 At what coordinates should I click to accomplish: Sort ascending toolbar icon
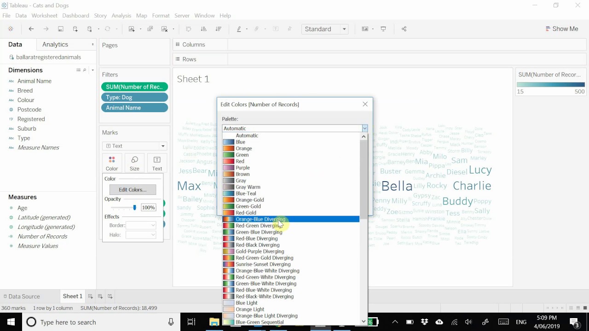203,29
